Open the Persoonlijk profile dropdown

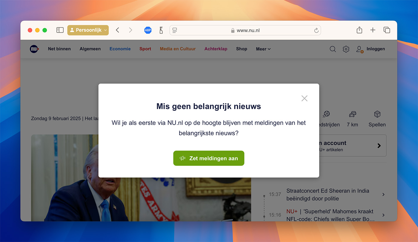point(88,30)
